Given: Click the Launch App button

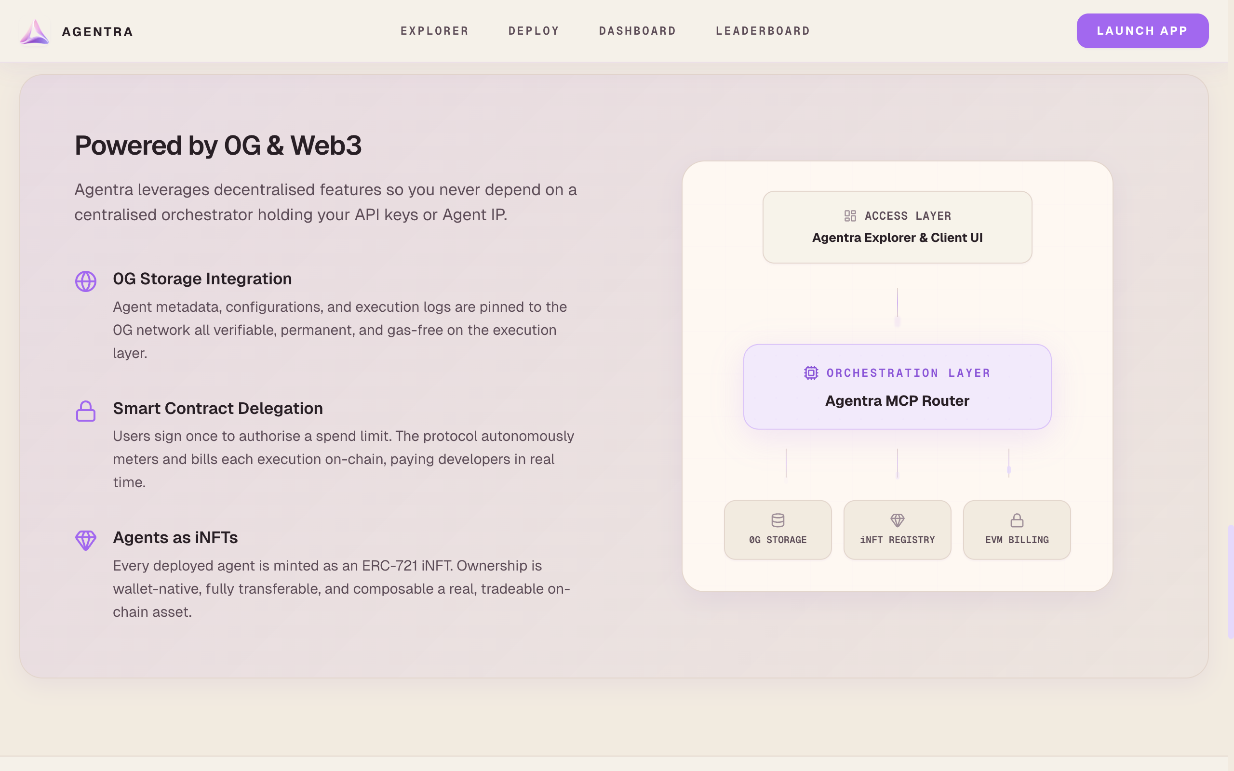Looking at the screenshot, I should click(x=1142, y=31).
